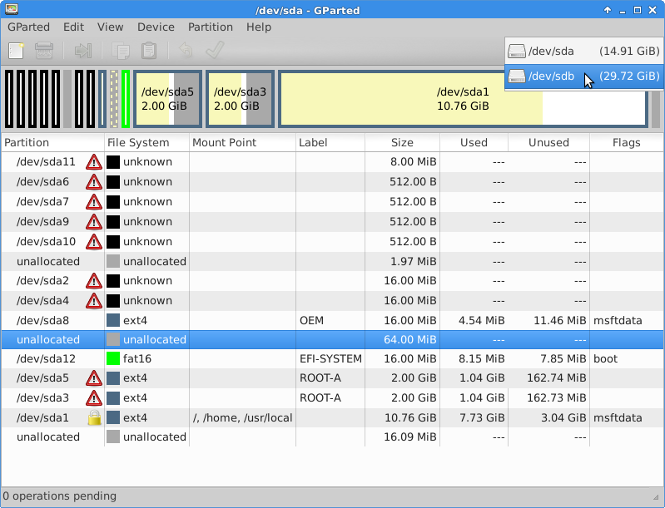
Task: Select the highlighted 64.00 MiB unallocated row
Action: 332,340
